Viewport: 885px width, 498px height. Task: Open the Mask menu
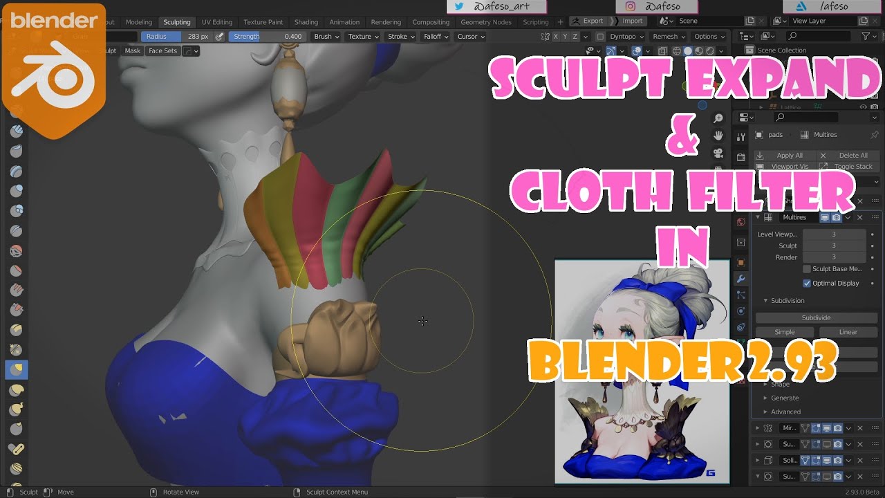pos(132,50)
